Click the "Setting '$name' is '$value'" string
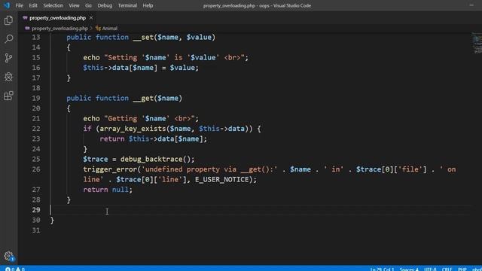The width and height of the screenshot is (482, 271). coord(174,57)
